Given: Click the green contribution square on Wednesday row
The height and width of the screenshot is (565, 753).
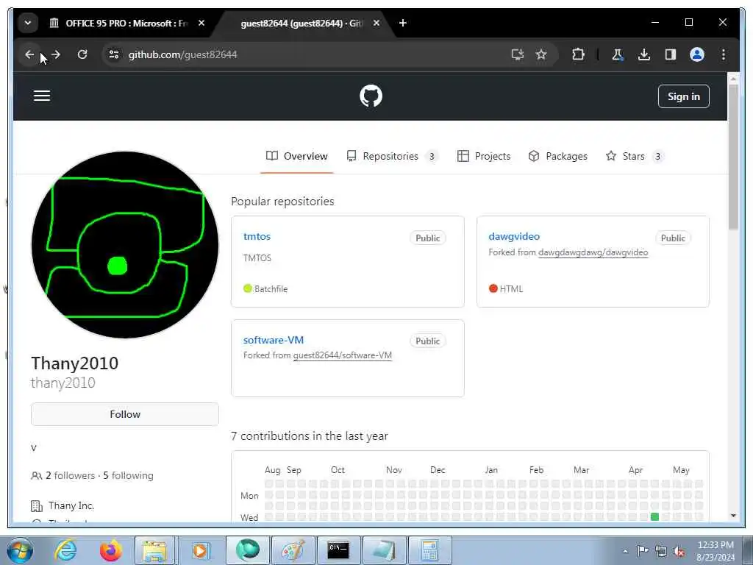Looking at the screenshot, I should click(654, 517).
